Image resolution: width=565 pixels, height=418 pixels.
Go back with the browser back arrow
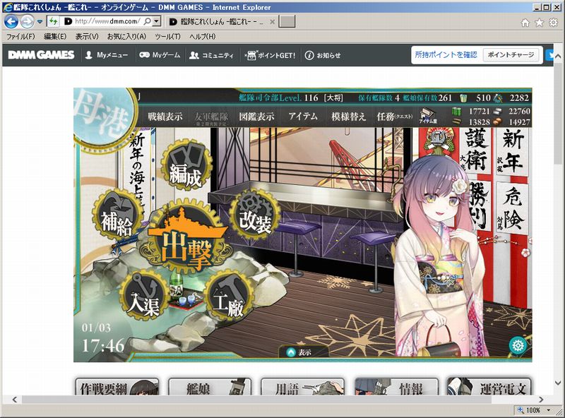[11, 22]
